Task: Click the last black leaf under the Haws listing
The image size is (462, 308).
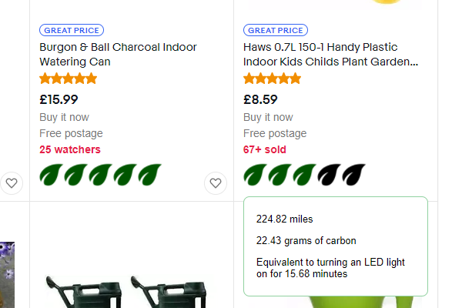Action: coord(353,176)
